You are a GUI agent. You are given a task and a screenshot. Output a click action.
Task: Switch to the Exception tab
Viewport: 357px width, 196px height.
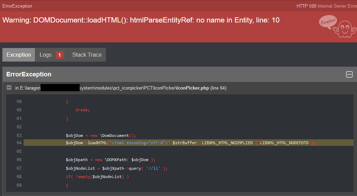coord(19,55)
